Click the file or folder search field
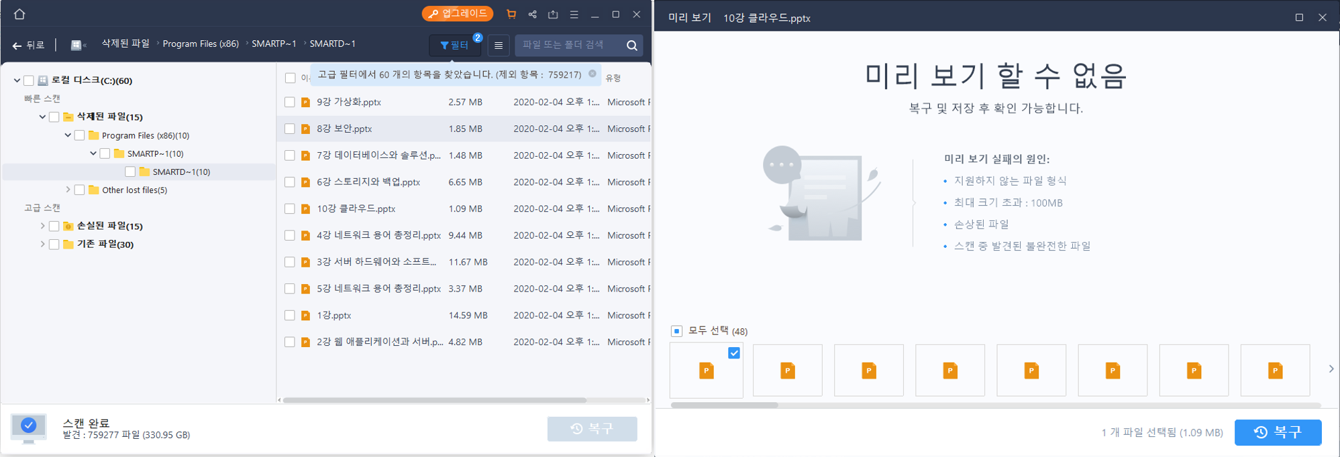This screenshot has height=457, width=1340. pos(569,45)
